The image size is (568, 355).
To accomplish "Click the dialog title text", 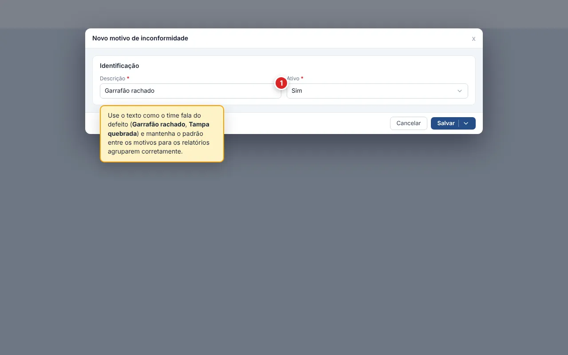I will (140, 38).
